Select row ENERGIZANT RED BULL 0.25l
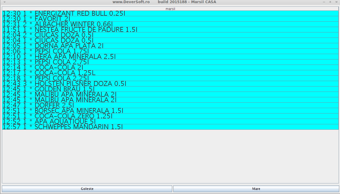This screenshot has height=194, width=340. pos(170,14)
